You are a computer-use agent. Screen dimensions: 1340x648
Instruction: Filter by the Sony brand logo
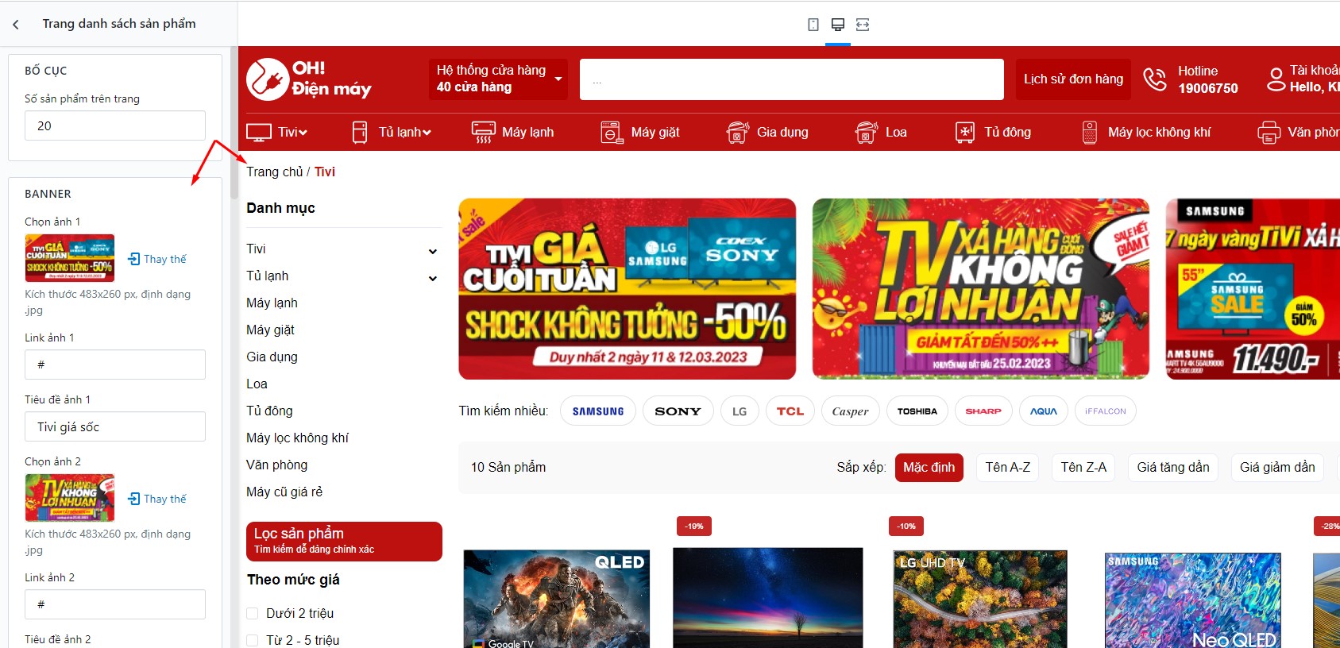[x=678, y=411]
